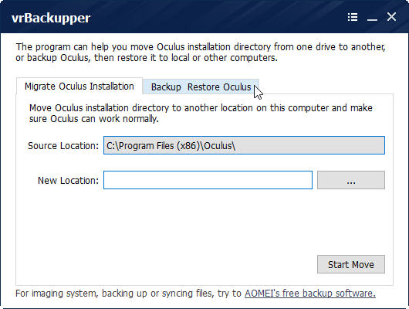Open AOMEI's free backup software link
The width and height of the screenshot is (409, 309).
[x=310, y=294]
